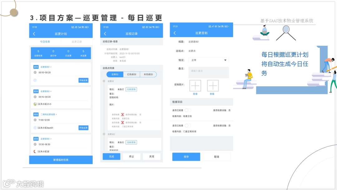Click the 2023-11-10 00:10:00 start time
The height and width of the screenshot is (190, 337).
[129, 53]
